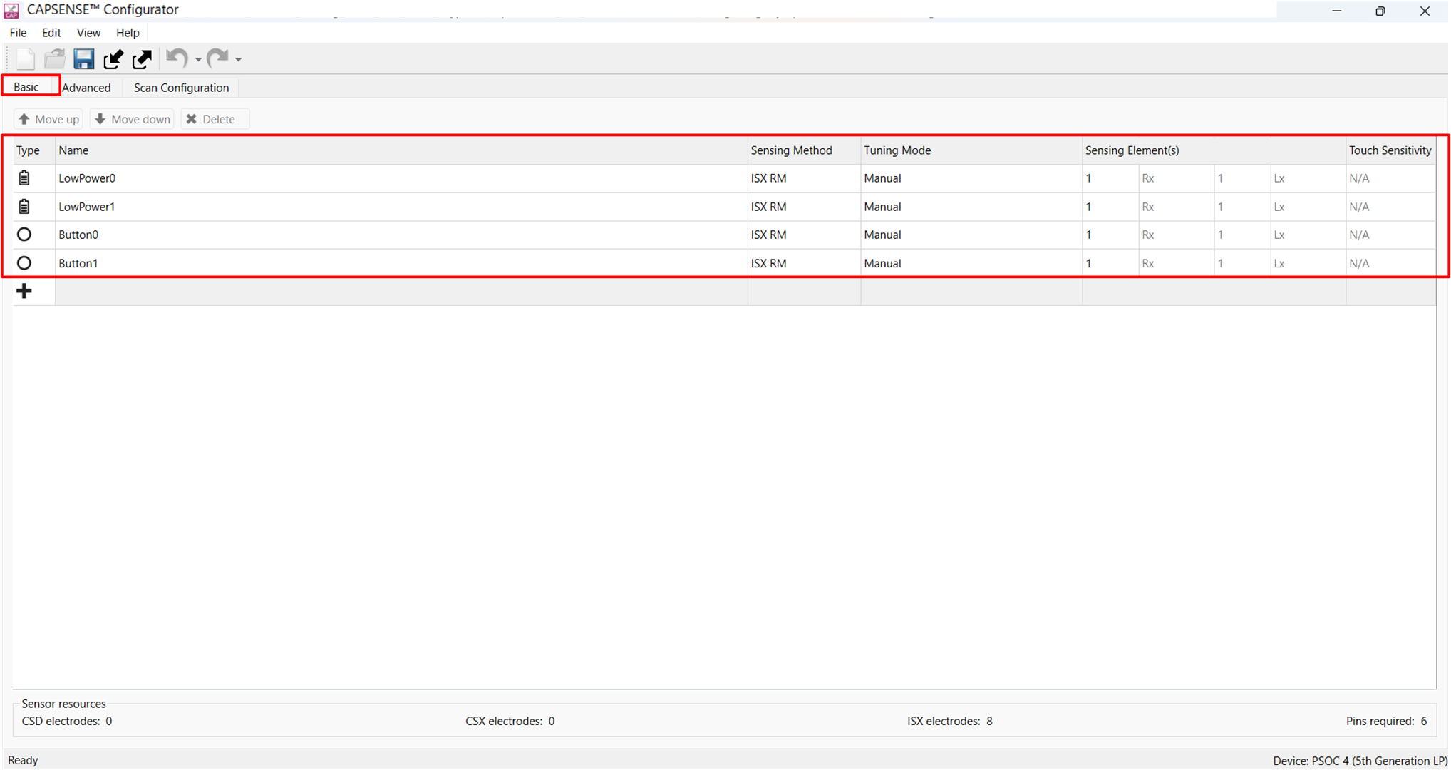Open Tuning Mode Manual for Button0

[971, 235]
